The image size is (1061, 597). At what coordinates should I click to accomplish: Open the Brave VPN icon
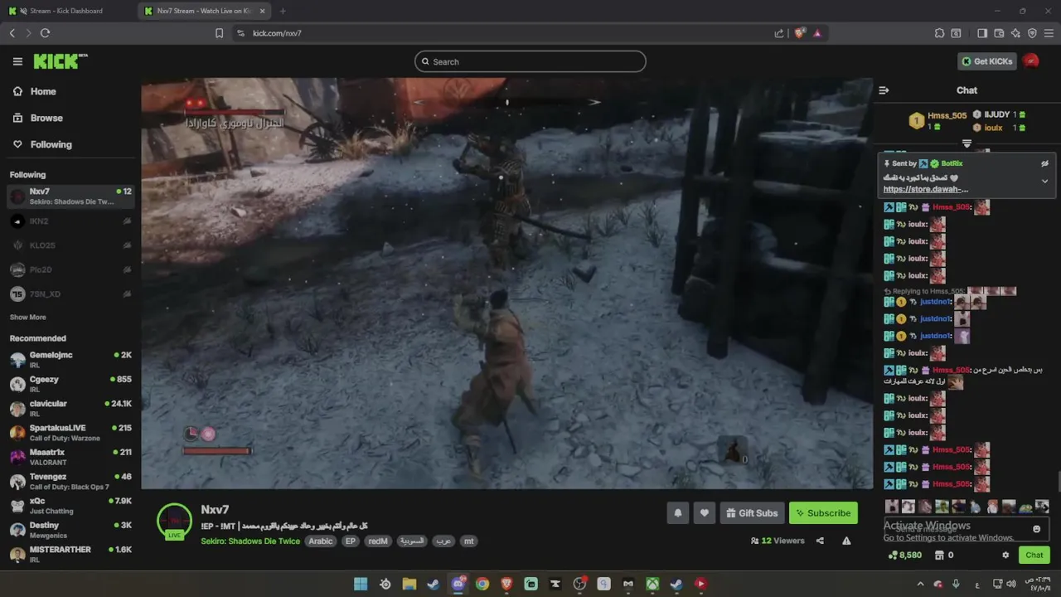[x=1032, y=33]
